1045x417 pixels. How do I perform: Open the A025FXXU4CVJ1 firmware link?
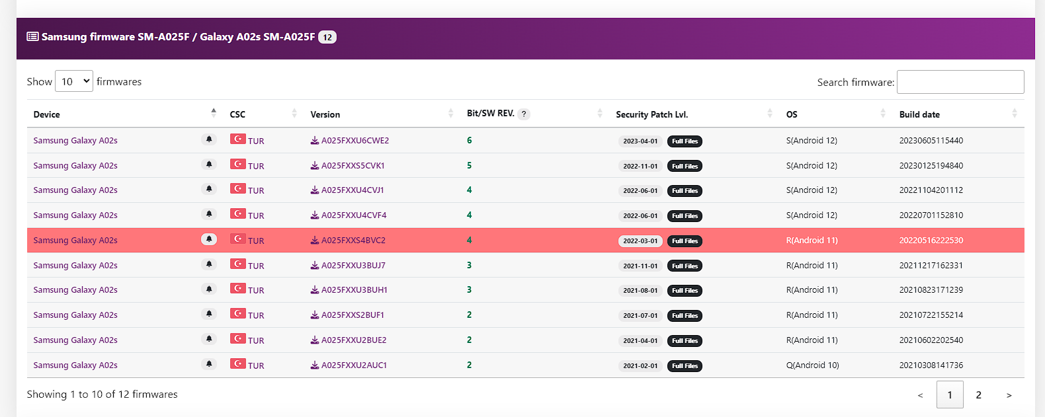[353, 190]
